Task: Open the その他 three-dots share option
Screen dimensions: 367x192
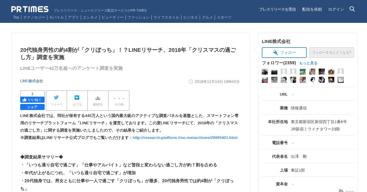Action: pos(119,101)
